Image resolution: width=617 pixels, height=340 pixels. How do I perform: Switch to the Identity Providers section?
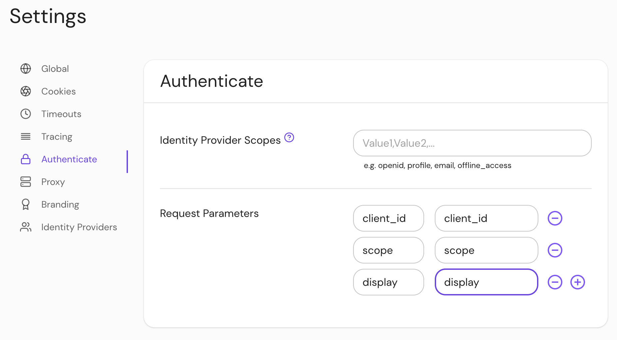(79, 227)
